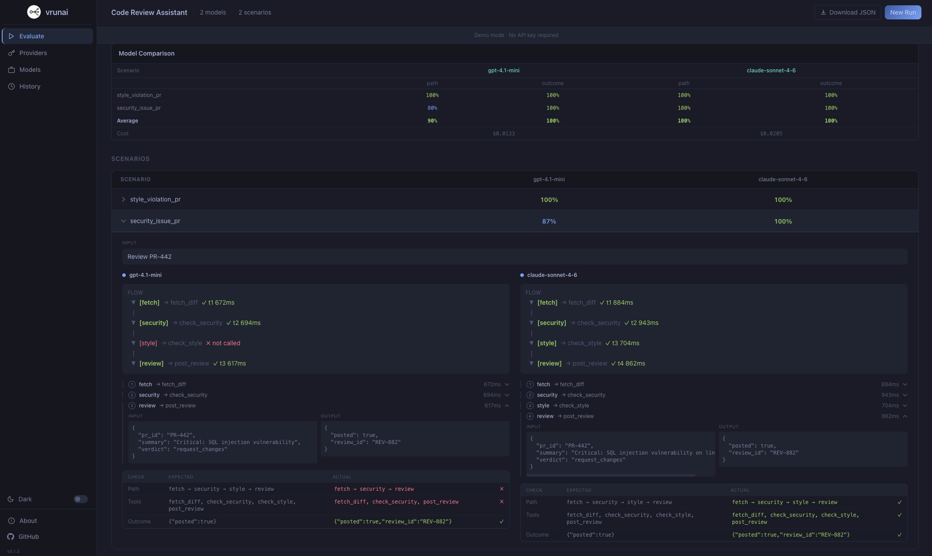Click gpt-4.1-mini step number 2 circle

(132, 395)
